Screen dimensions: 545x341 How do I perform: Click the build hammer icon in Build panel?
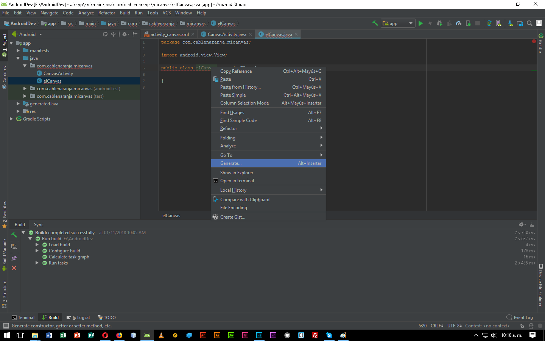14,235
